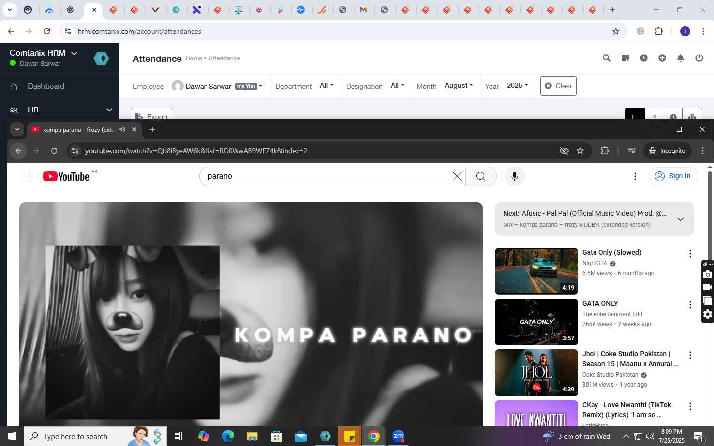
Task: Click the plus quick-add icon in HRM header
Action: 662,58
